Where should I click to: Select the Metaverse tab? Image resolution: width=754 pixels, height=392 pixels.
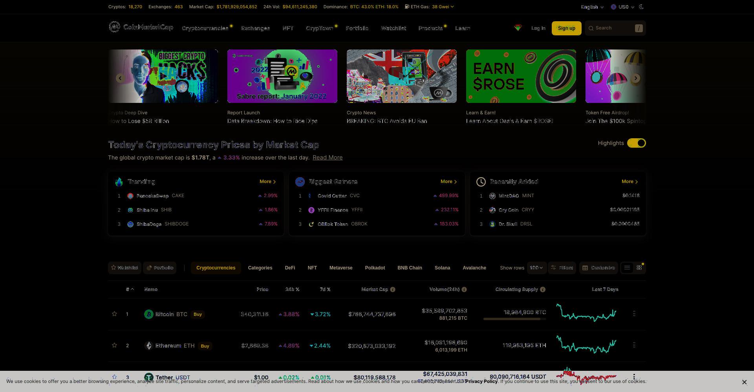click(x=341, y=268)
